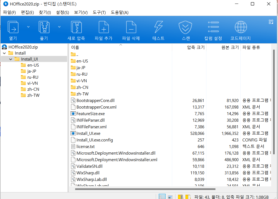
Task: Open the 찾기(I) menu
Action: point(45,12)
